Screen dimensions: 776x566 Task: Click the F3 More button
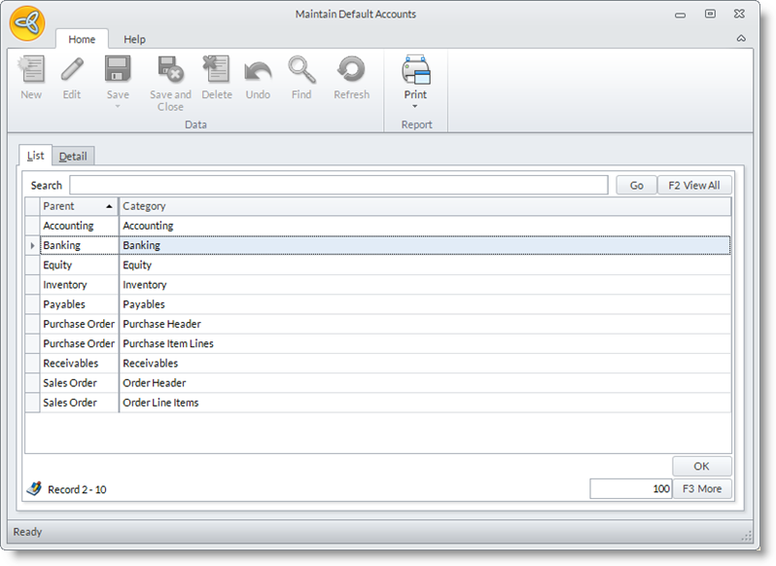click(702, 489)
